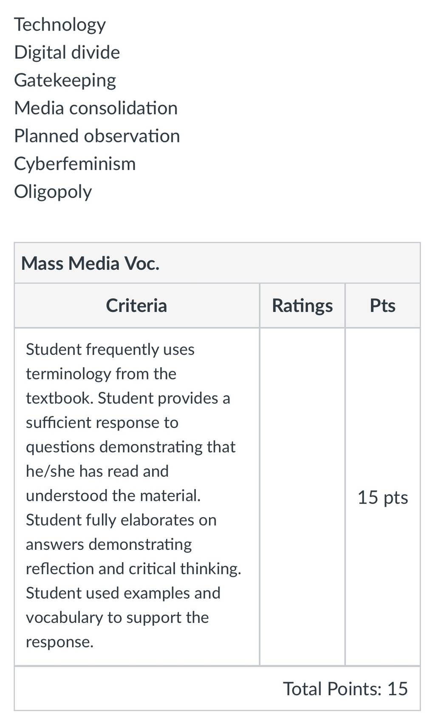Click 'Student frequently uses' criteria text

click(110, 350)
